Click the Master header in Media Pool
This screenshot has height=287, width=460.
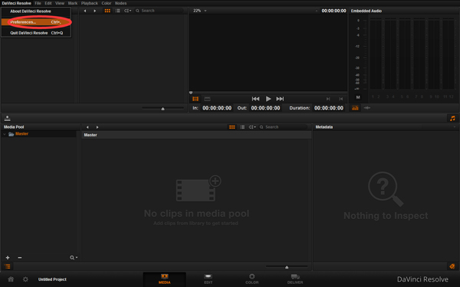pyautogui.click(x=196, y=135)
